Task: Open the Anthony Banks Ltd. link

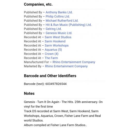Action: (59, 12)
